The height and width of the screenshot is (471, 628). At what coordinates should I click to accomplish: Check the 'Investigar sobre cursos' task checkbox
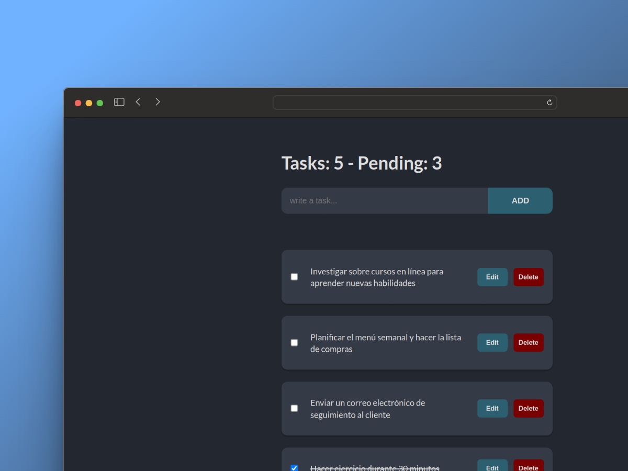tap(294, 277)
